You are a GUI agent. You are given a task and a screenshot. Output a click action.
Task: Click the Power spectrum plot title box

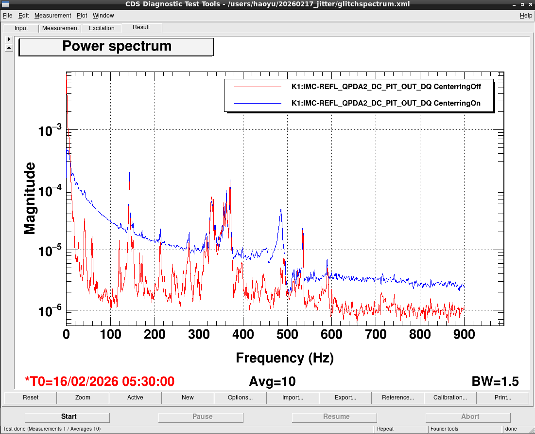(x=116, y=47)
